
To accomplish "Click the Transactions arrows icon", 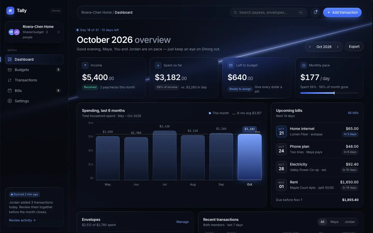I will pyautogui.click(x=10, y=80).
